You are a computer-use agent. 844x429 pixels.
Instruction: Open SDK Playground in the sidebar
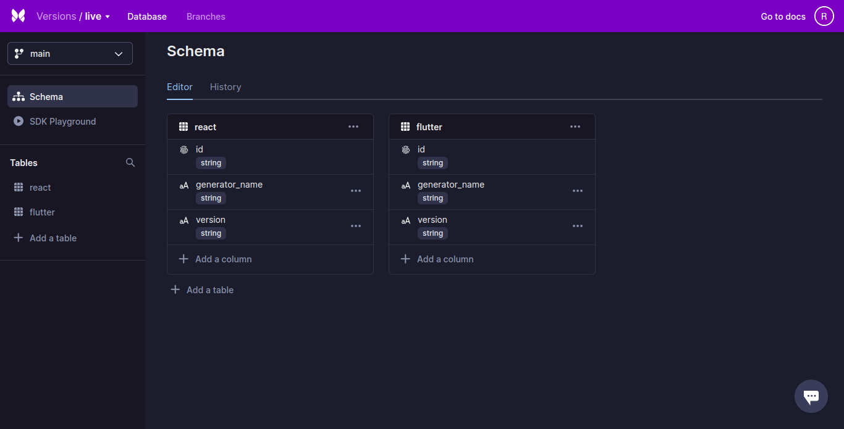click(72, 122)
